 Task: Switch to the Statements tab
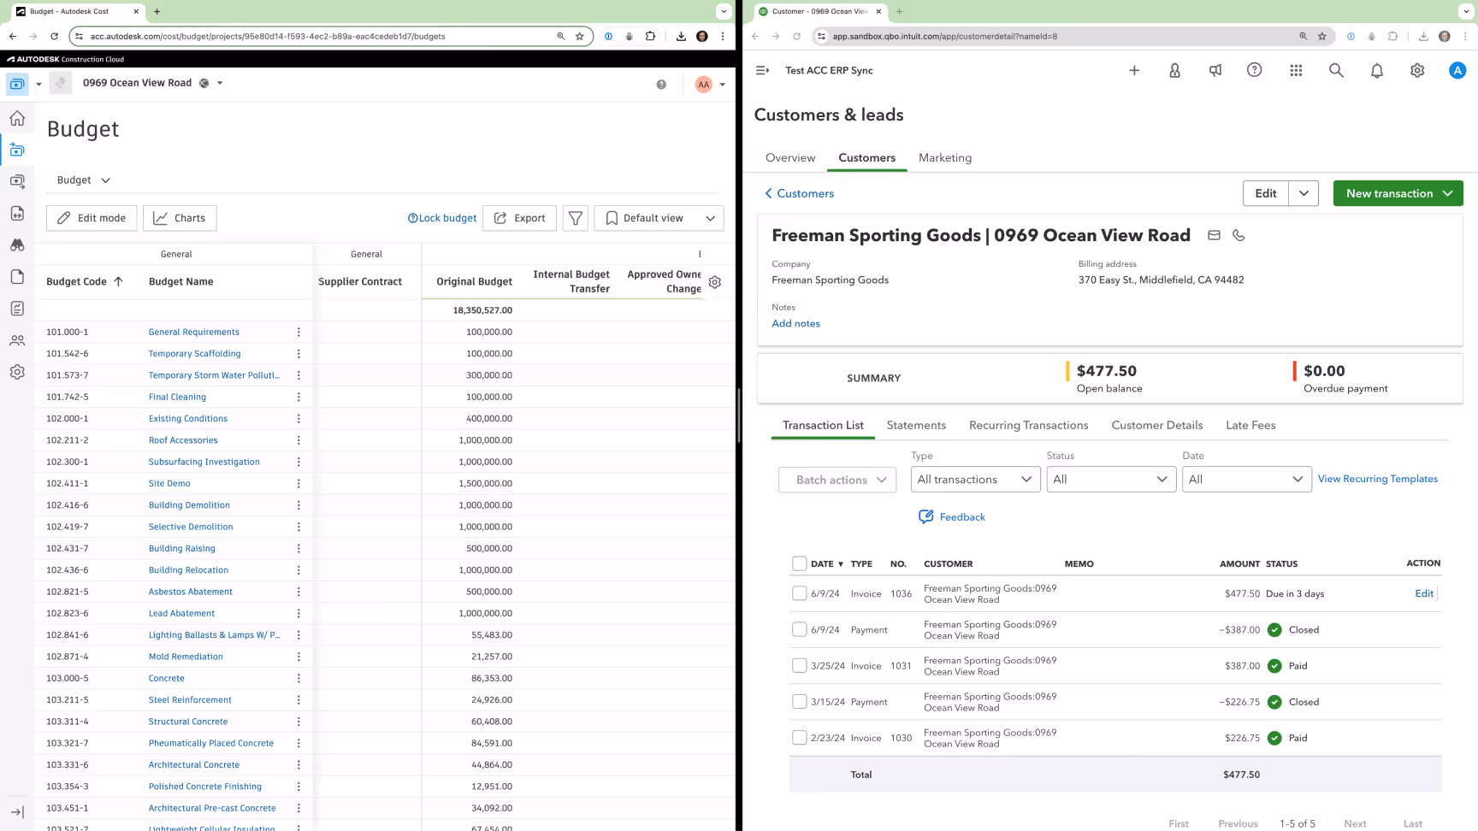(916, 425)
